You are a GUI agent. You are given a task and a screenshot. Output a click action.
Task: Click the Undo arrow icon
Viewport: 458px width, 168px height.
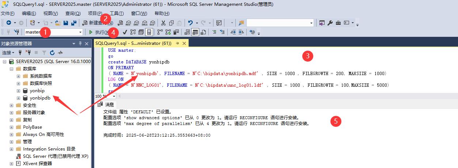point(190,23)
